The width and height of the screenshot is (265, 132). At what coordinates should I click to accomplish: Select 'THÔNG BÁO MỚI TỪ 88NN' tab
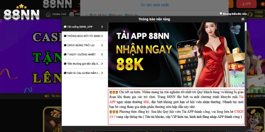pyautogui.click(x=84, y=36)
